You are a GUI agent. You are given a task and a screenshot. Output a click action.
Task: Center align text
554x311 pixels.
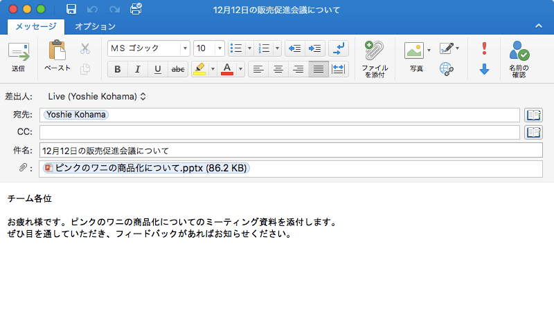pyautogui.click(x=278, y=69)
